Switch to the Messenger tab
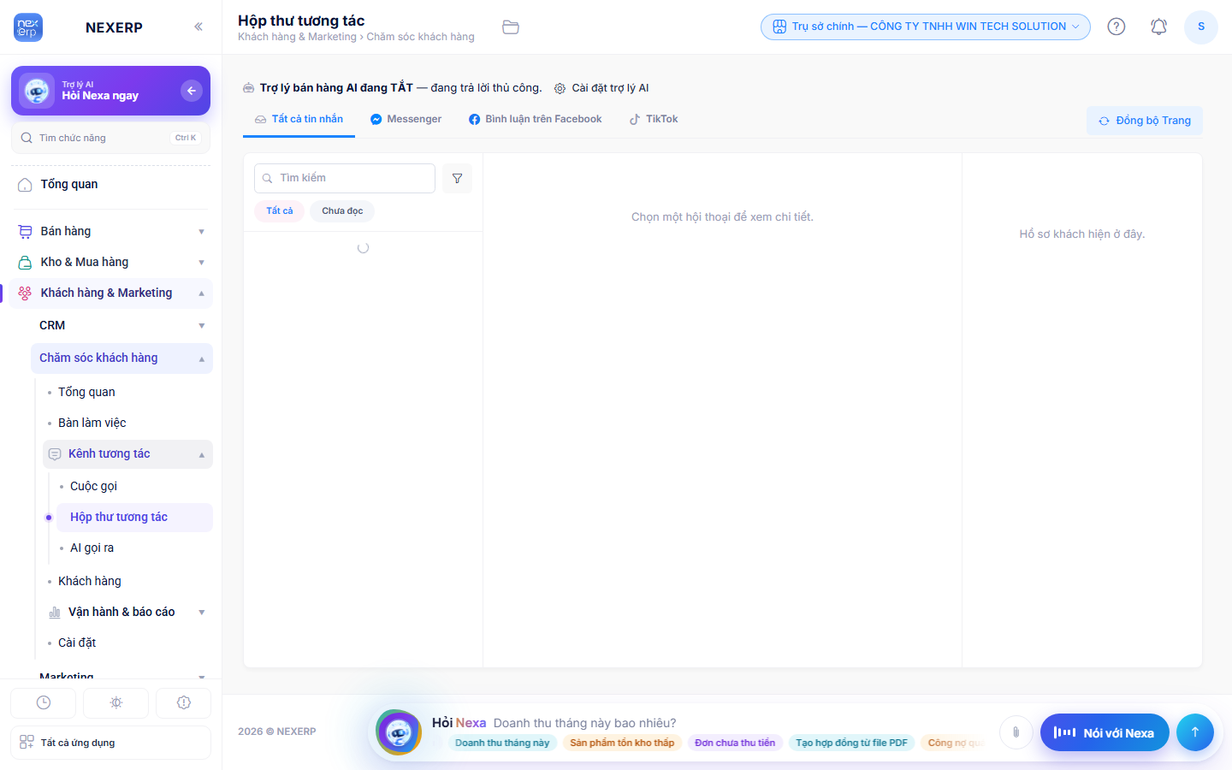 [x=406, y=120]
